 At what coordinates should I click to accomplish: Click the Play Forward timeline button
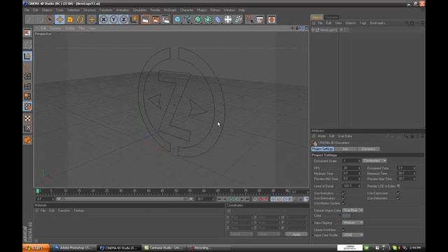(x=236, y=199)
